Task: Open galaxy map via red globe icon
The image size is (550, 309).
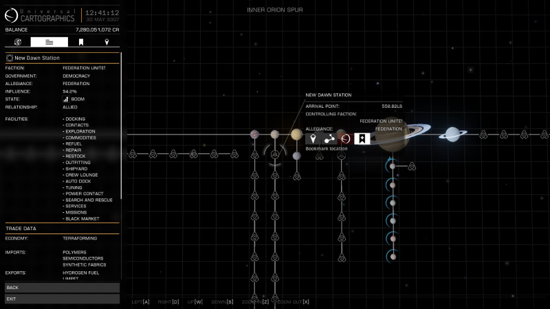Action: point(346,139)
